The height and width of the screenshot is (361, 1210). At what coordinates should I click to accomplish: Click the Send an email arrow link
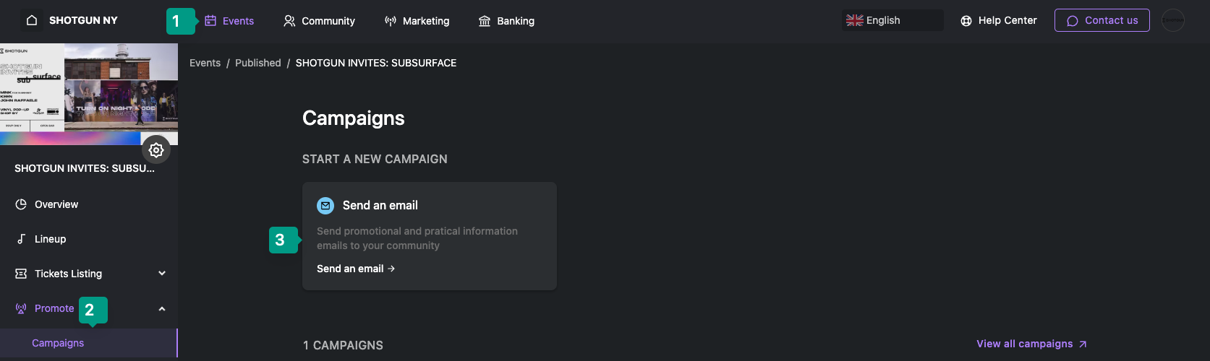click(x=356, y=269)
